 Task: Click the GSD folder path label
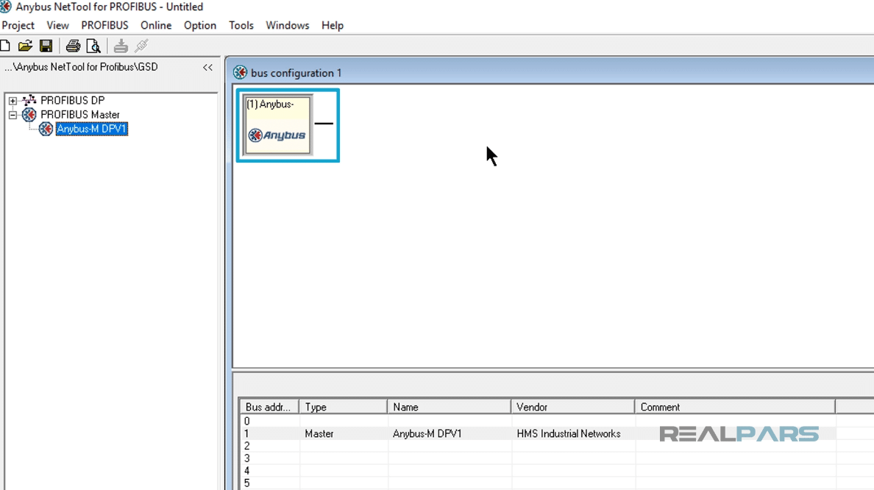(x=82, y=67)
